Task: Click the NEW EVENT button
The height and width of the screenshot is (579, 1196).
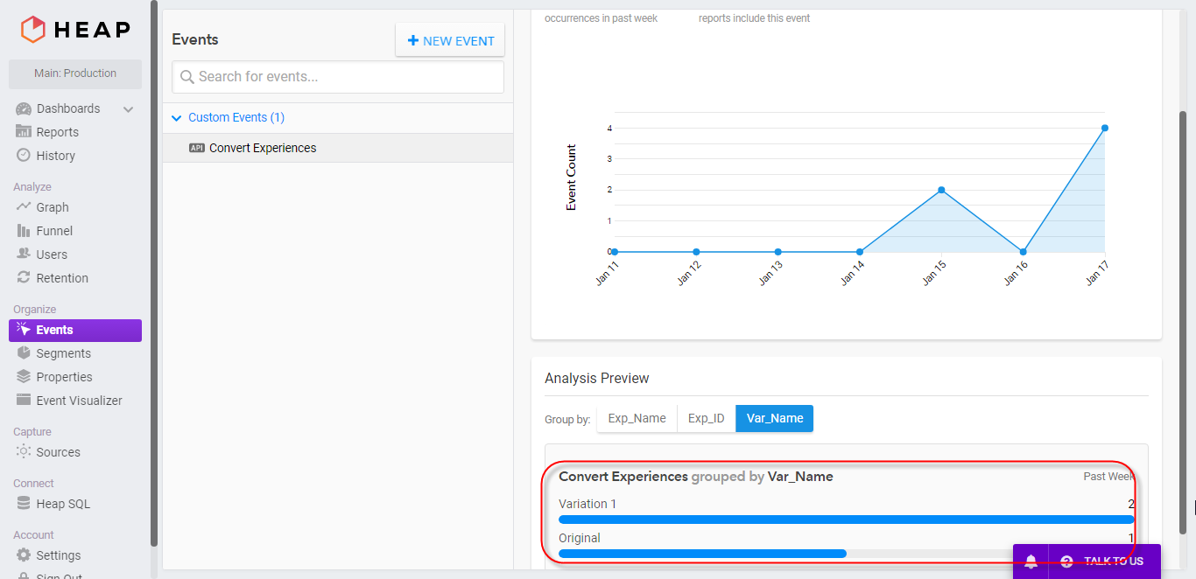Action: point(449,40)
